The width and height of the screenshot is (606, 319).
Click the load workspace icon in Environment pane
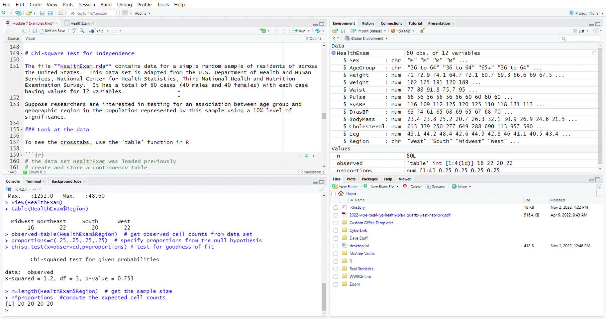pyautogui.click(x=335, y=31)
